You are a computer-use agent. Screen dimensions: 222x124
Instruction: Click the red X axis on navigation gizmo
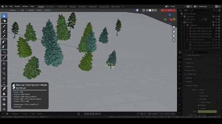171,20
